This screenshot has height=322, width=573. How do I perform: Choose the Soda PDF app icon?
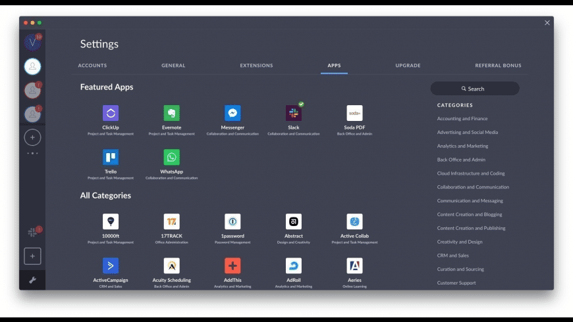[x=354, y=113]
